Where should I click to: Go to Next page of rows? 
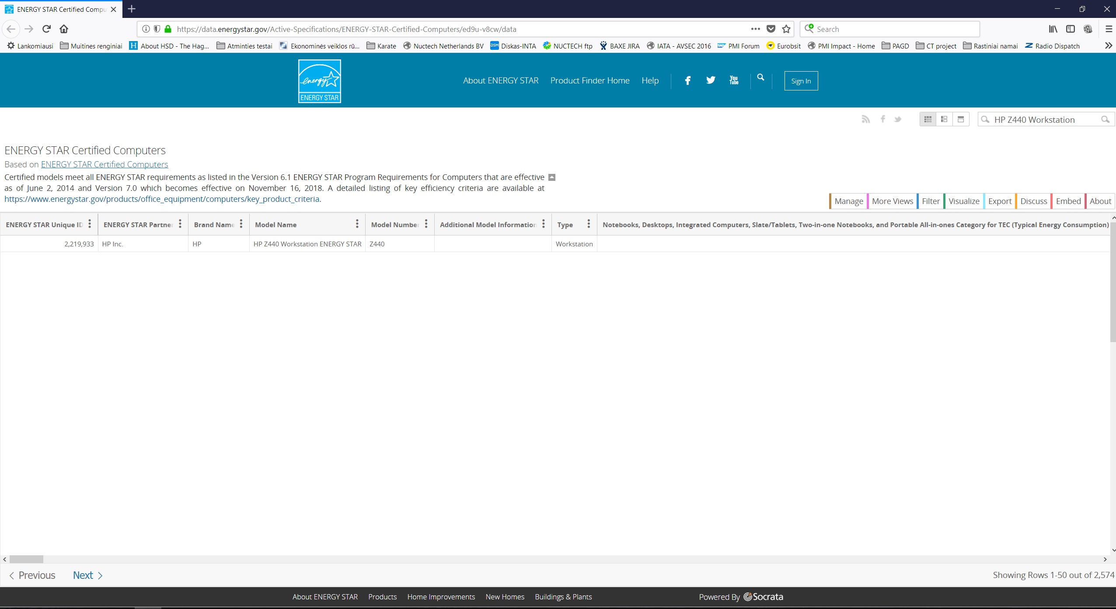pyautogui.click(x=87, y=575)
